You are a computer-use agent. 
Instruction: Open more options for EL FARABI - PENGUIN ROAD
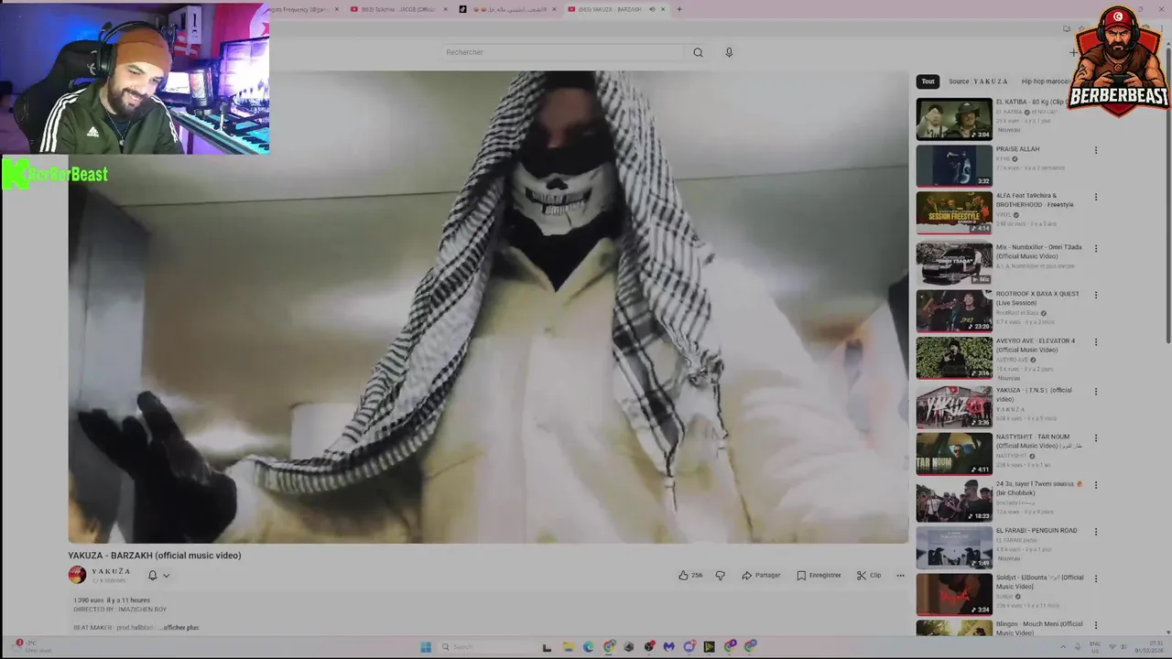(1095, 532)
